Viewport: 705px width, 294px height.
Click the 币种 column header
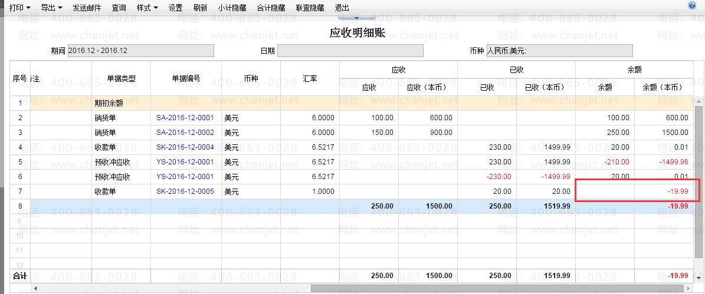(x=251, y=78)
